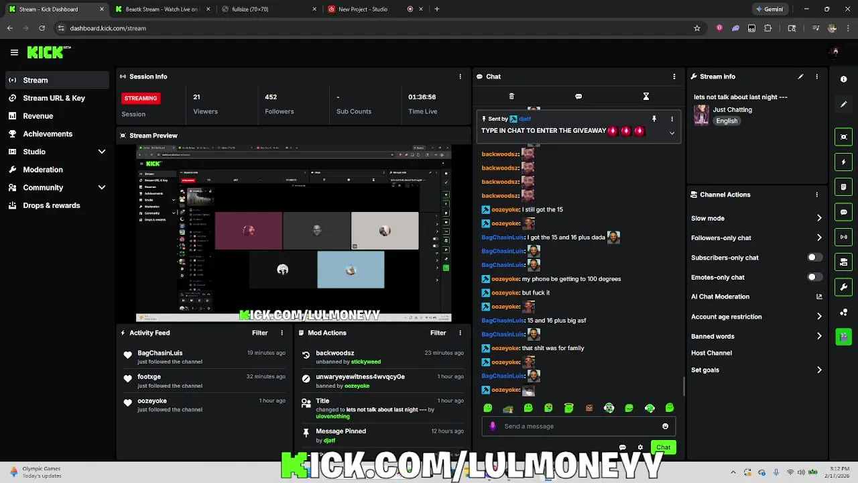Click the Stream Preview thumbnail
The height and width of the screenshot is (483, 858).
tap(294, 233)
